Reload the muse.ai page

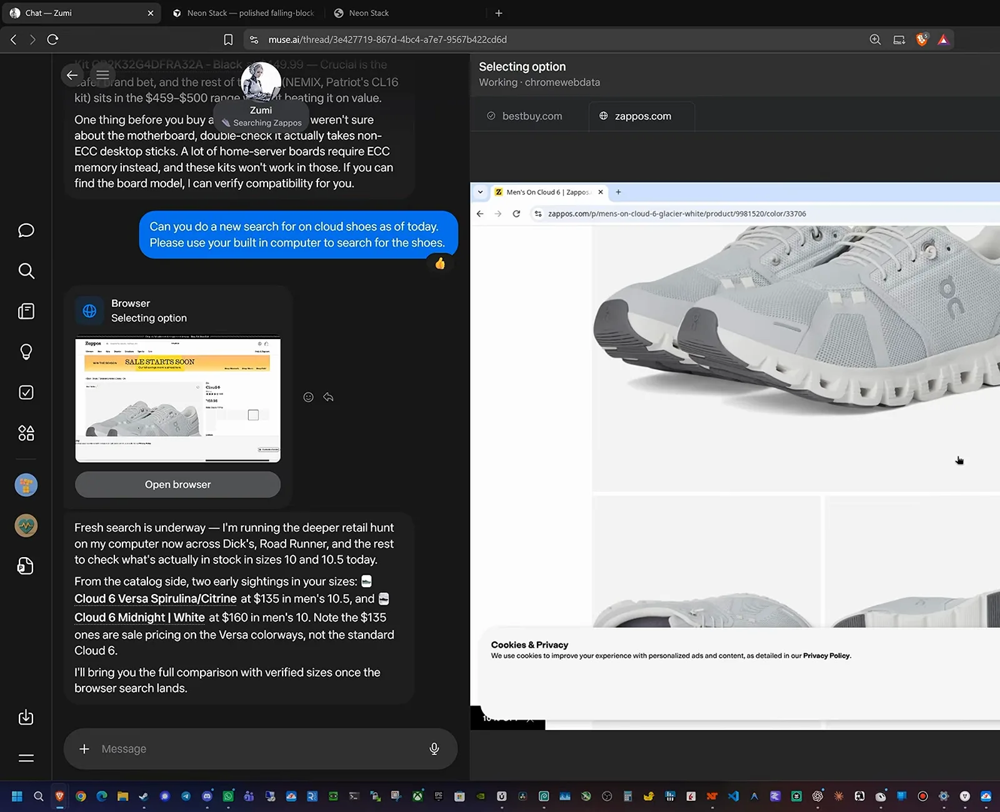(53, 40)
